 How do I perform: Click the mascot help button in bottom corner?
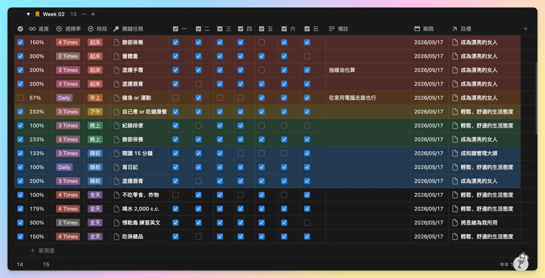521,262
